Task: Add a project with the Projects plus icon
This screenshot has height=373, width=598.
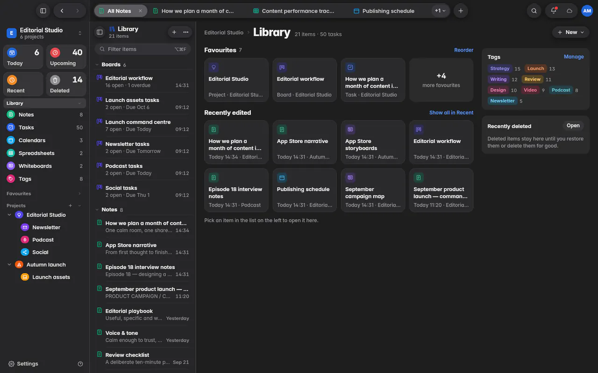Action: click(71, 206)
